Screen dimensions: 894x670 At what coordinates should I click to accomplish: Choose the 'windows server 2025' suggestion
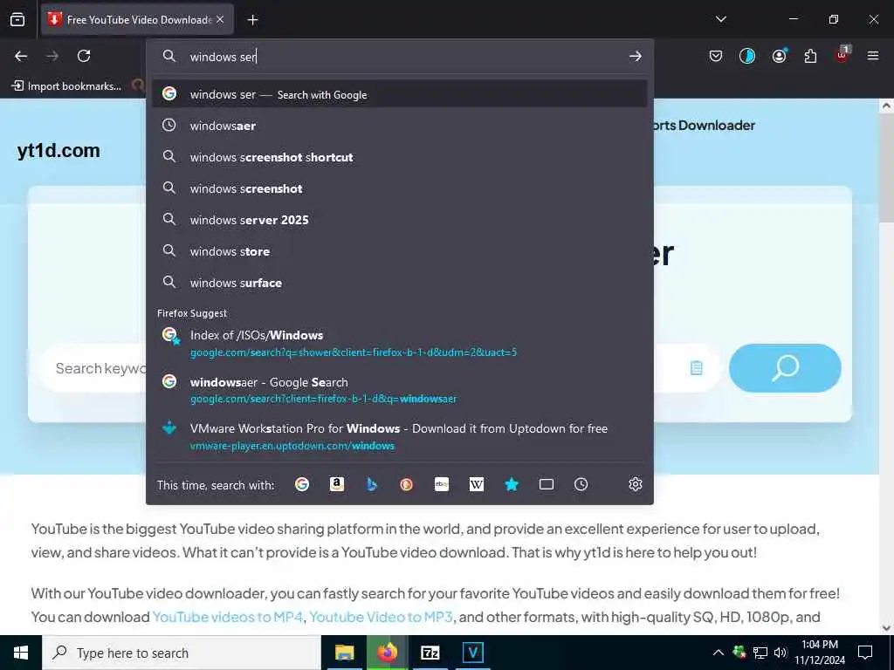[400, 220]
